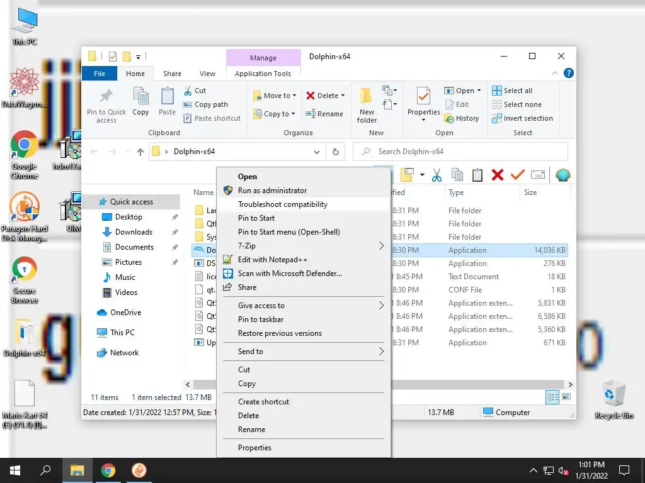Image resolution: width=645 pixels, height=483 pixels.
Task: Expand the Move to dropdown
Action: click(x=295, y=96)
